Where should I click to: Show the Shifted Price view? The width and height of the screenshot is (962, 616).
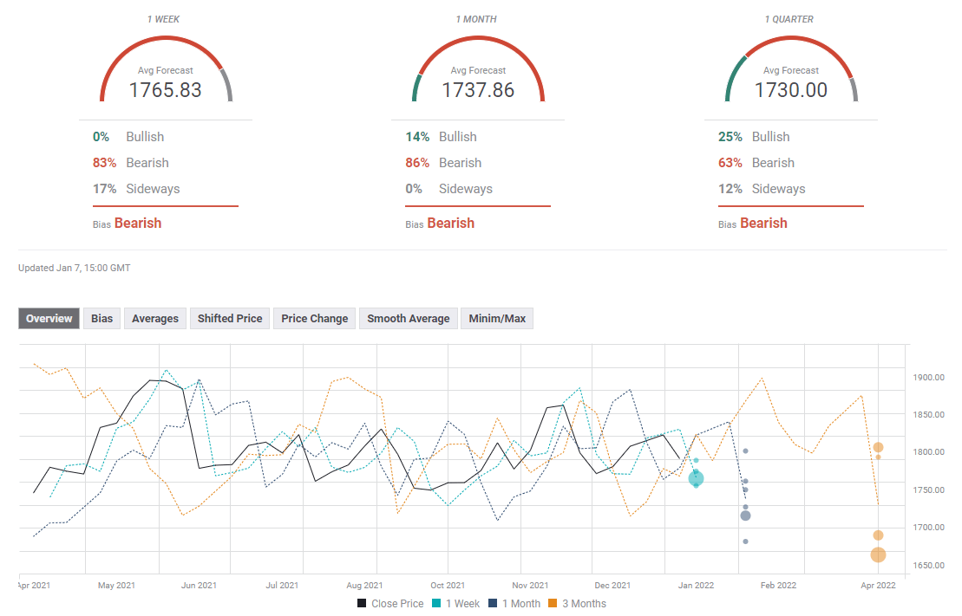point(230,319)
